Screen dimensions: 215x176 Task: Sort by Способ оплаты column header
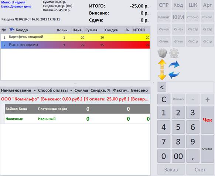(x=55, y=90)
